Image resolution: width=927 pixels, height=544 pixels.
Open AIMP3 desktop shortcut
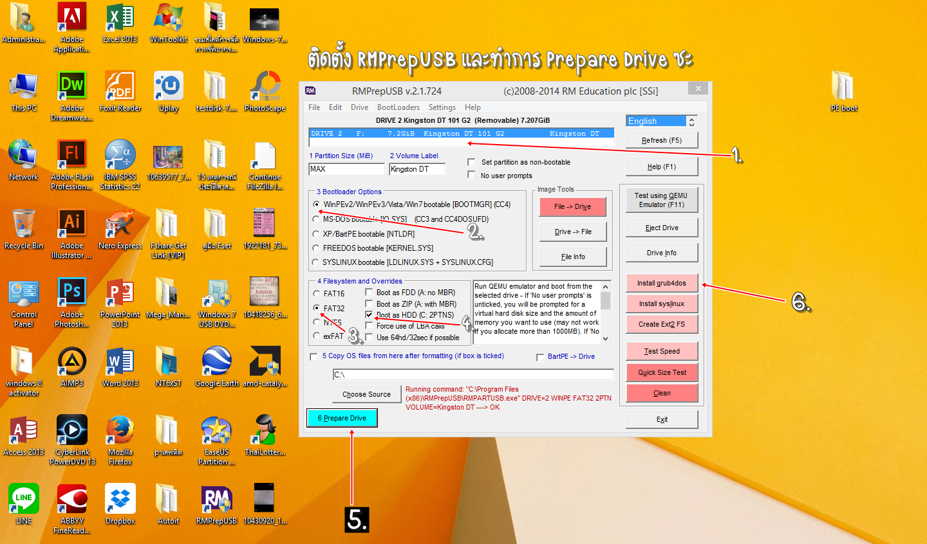pyautogui.click(x=72, y=367)
